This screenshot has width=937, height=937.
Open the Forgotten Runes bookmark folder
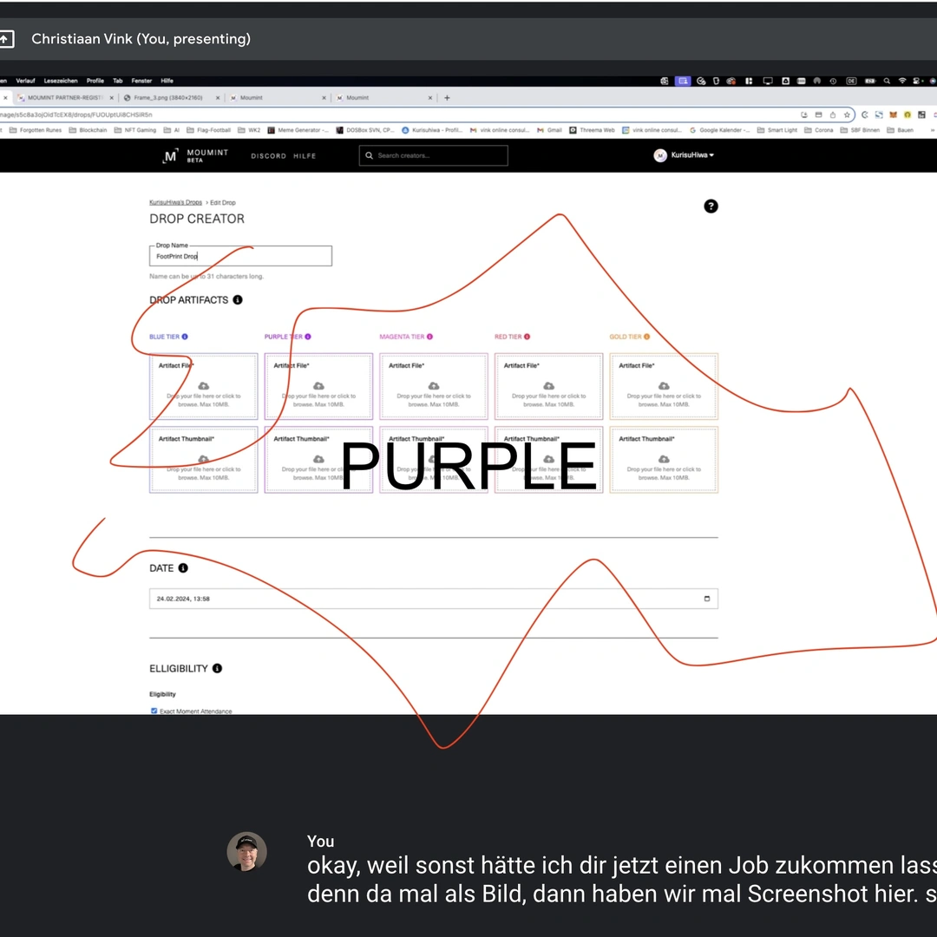(x=36, y=129)
